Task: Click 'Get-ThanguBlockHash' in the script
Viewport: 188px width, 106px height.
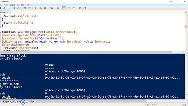Action: (x=31, y=42)
